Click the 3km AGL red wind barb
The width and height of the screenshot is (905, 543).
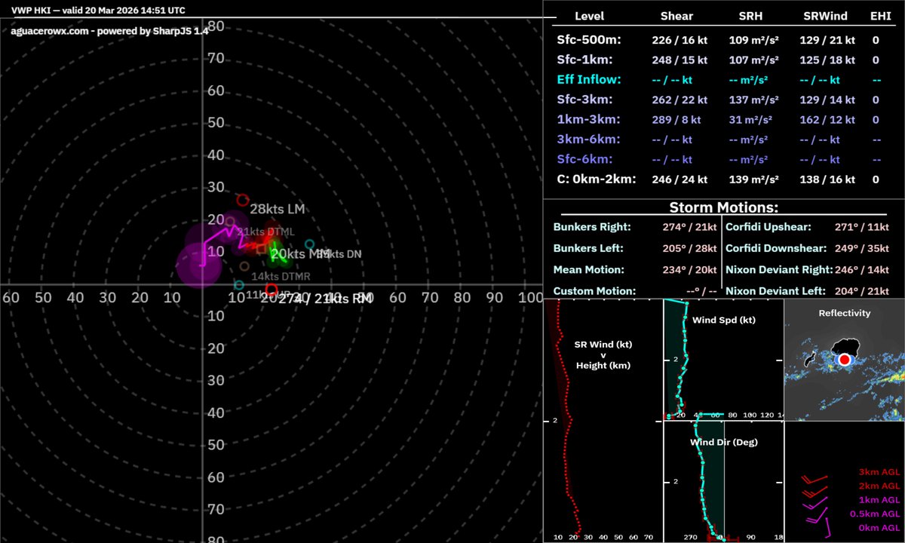[814, 479]
